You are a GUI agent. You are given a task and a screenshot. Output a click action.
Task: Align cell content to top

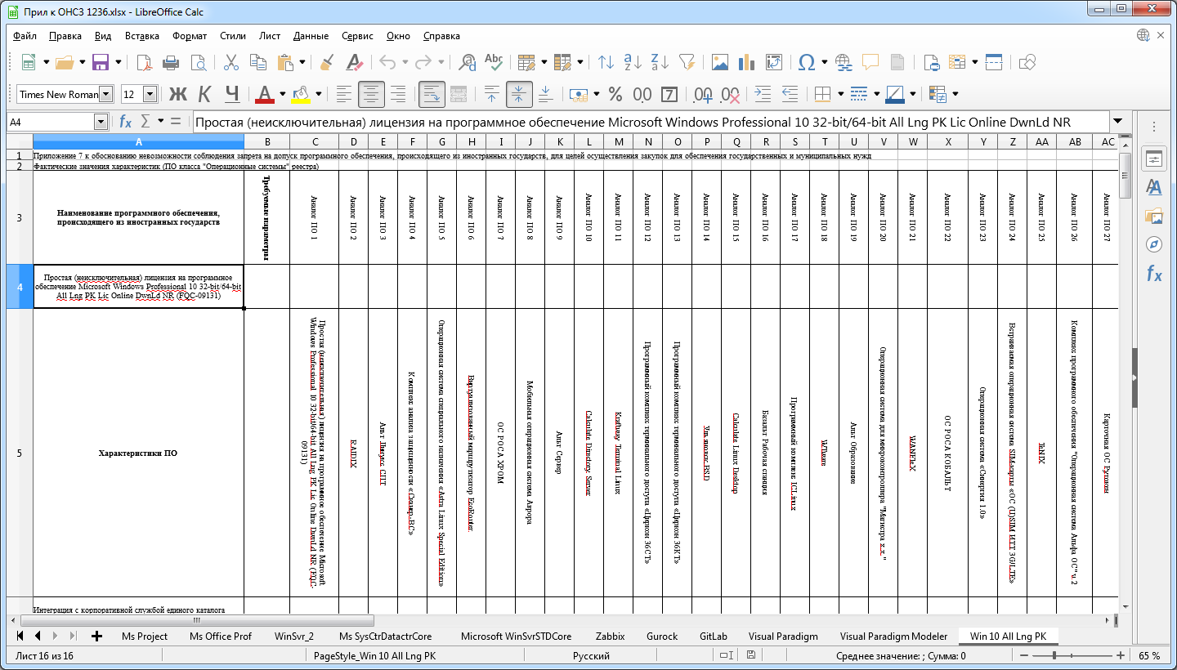tap(491, 94)
